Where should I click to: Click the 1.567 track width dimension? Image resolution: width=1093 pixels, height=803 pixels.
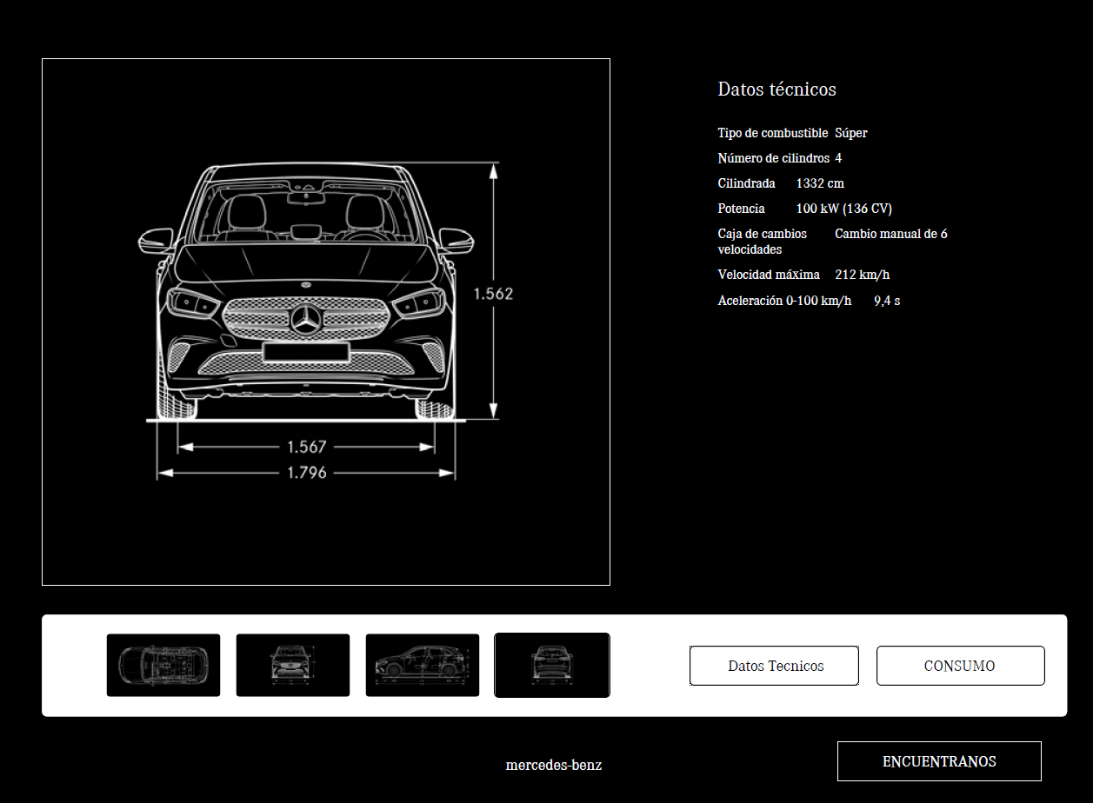point(306,448)
